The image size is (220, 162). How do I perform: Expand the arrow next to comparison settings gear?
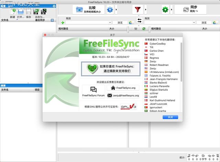(x=116, y=10)
